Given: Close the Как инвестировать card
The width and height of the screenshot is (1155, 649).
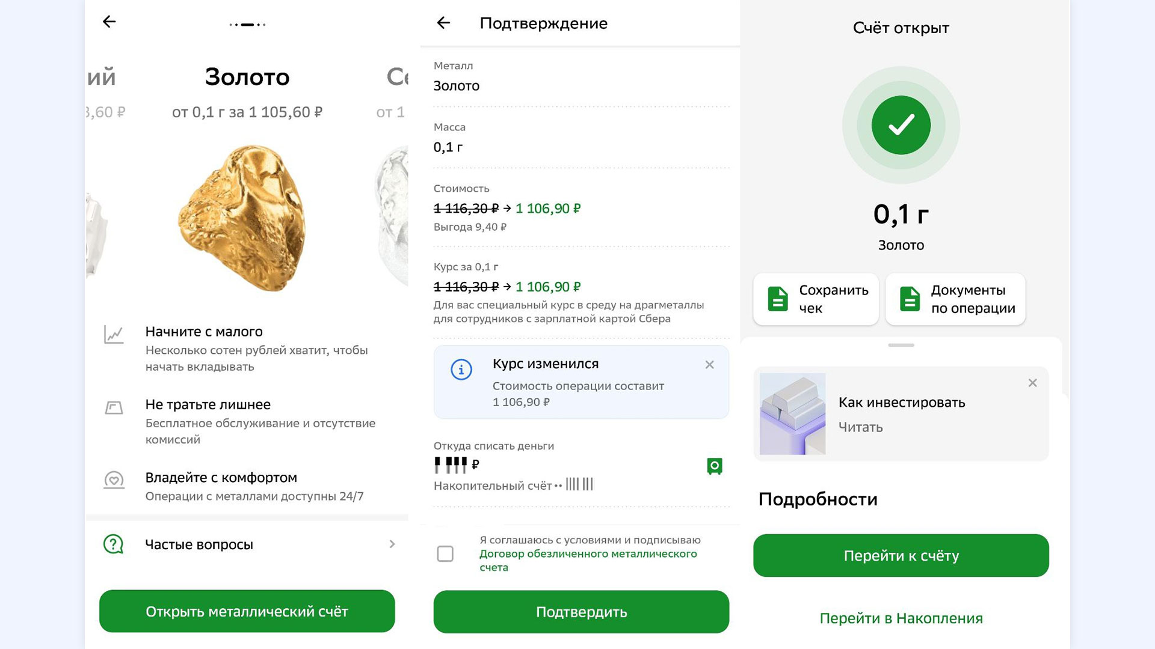Looking at the screenshot, I should [x=1032, y=383].
